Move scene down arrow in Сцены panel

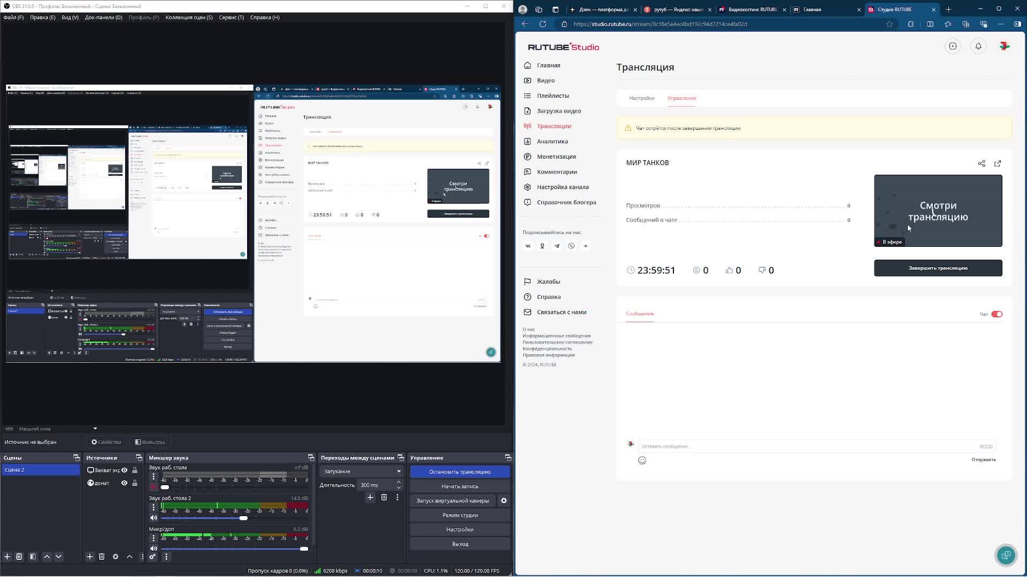59,557
